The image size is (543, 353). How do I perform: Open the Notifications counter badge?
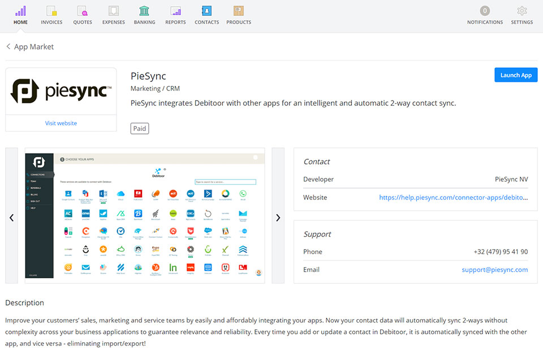click(x=485, y=11)
